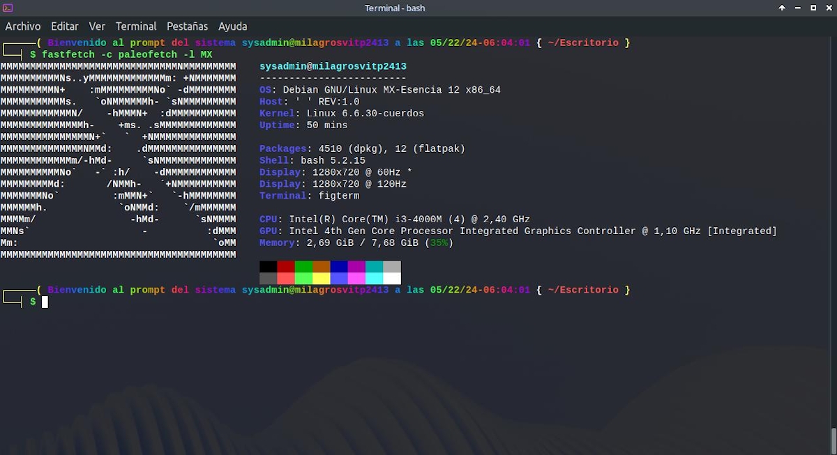Click the sysadmin@milagrosvitp2413 header text
The width and height of the screenshot is (837, 455).
tap(333, 66)
